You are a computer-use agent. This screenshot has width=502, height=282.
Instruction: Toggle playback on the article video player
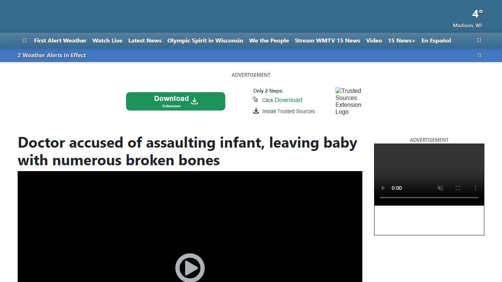pyautogui.click(x=190, y=267)
